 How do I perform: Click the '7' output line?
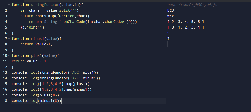tap(168, 39)
